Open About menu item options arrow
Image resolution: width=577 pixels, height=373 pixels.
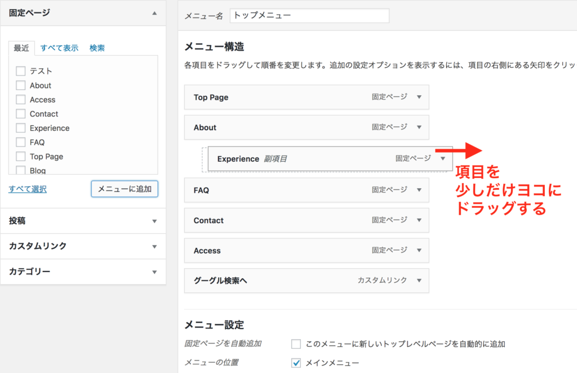(419, 127)
